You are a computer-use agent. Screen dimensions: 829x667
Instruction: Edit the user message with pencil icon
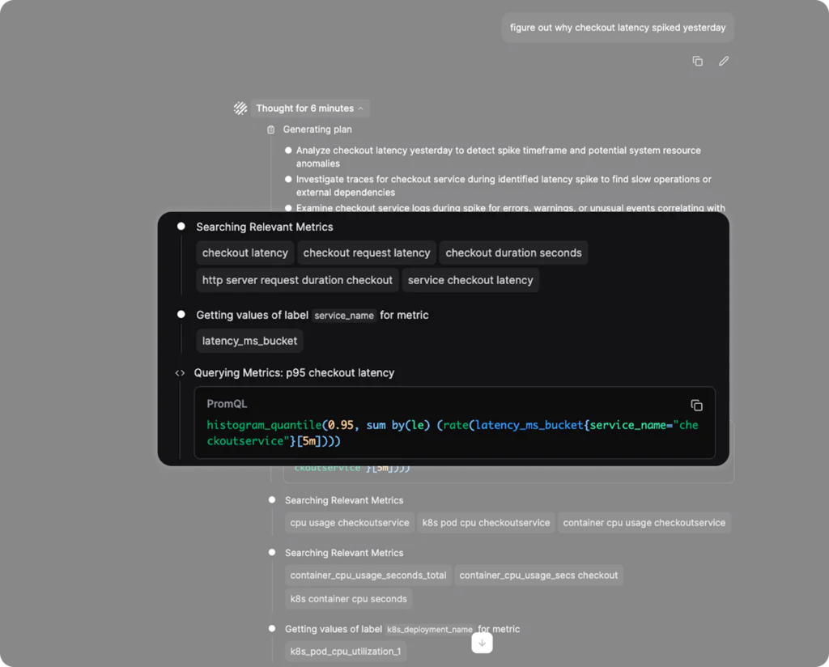click(x=724, y=61)
